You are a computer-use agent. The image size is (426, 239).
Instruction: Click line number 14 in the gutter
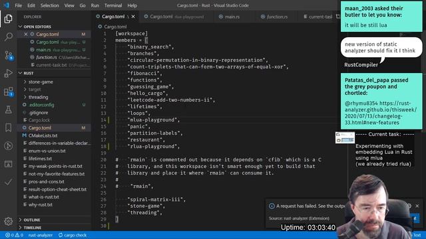pyautogui.click(x=104, y=119)
